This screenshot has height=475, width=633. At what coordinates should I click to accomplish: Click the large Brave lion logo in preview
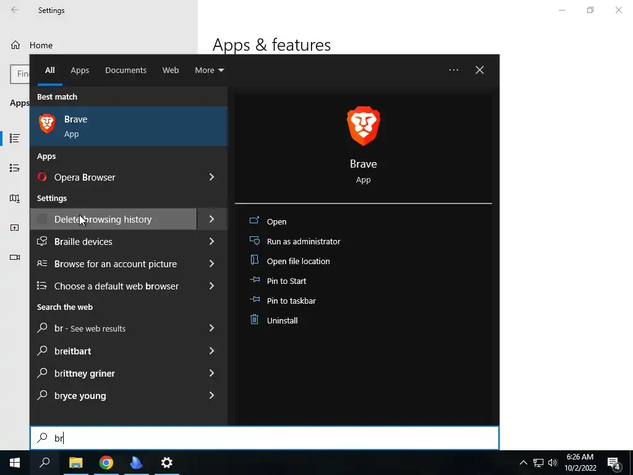pyautogui.click(x=363, y=126)
